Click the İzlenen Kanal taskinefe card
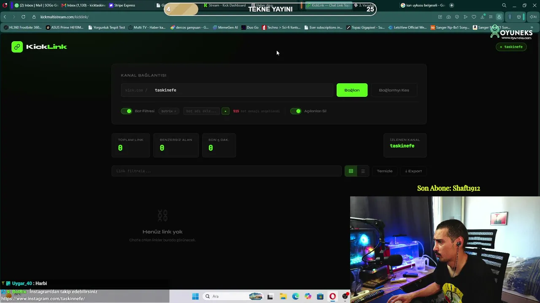 (405, 145)
